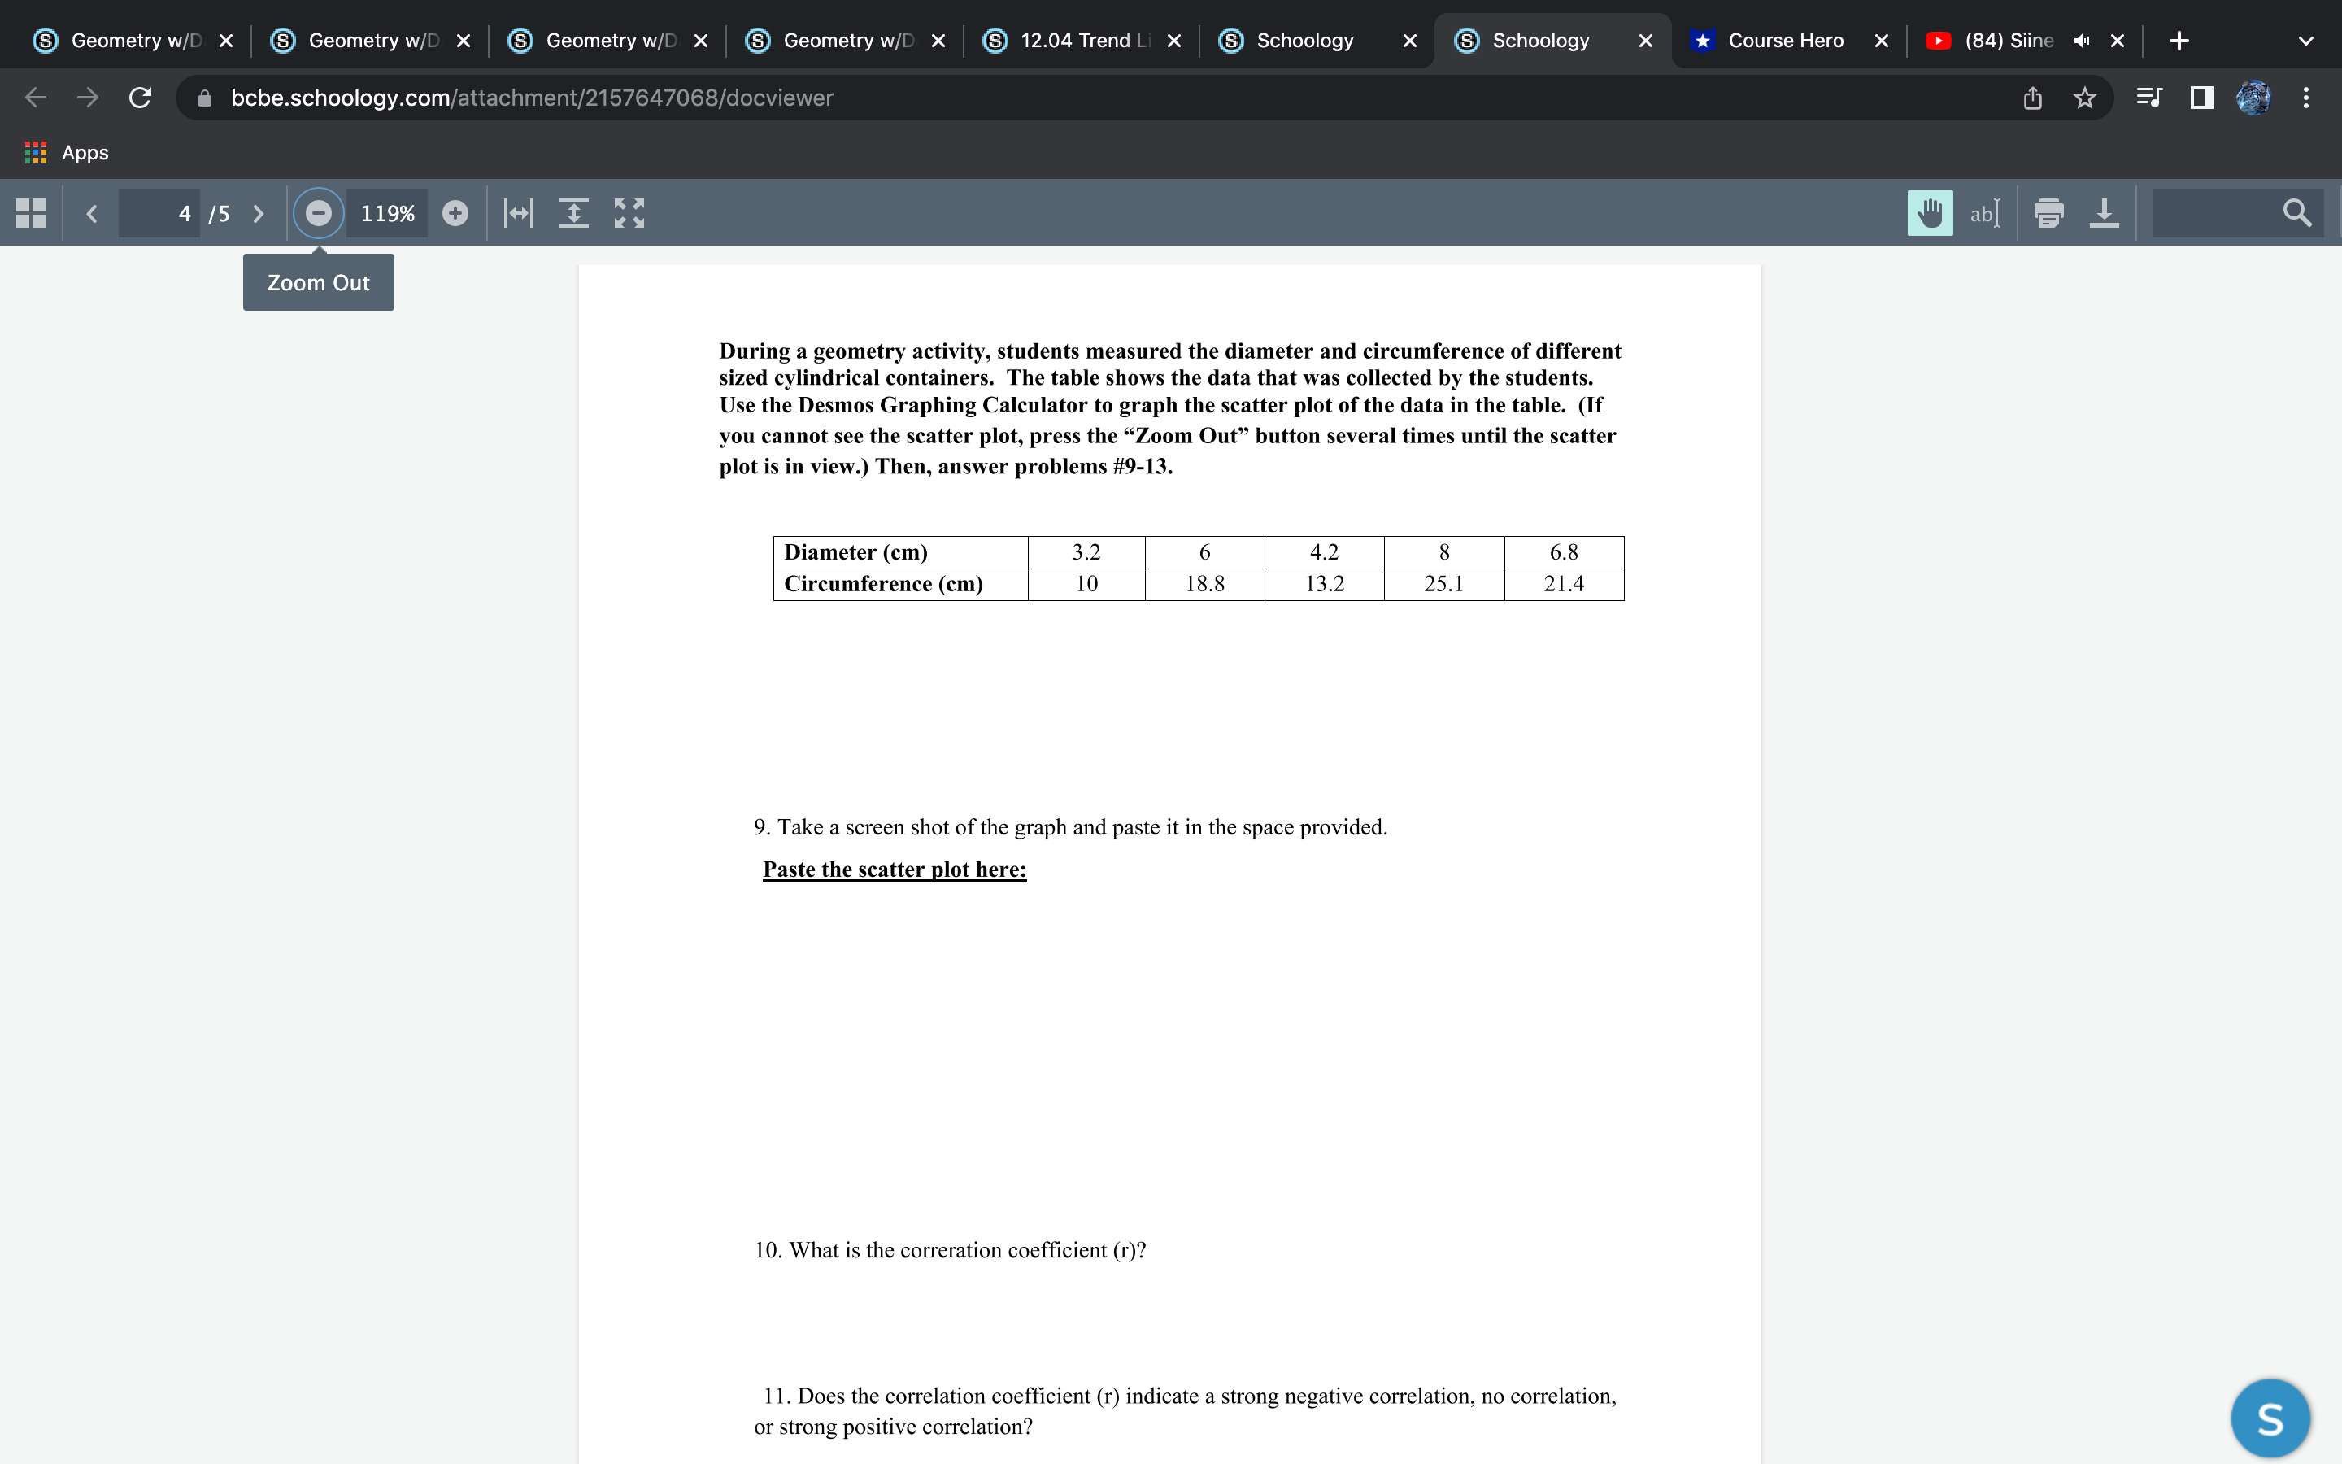The height and width of the screenshot is (1464, 2342).
Task: Go to previous page arrow
Action: (92, 213)
